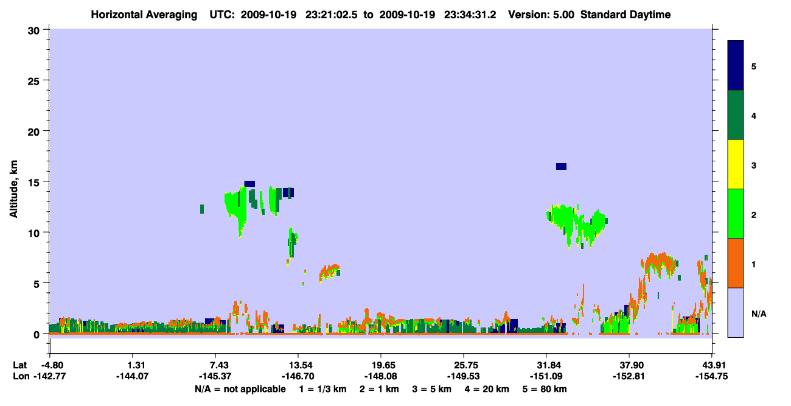Click the 'Lon' row label
Image resolution: width=791 pixels, height=406 pixels.
click(x=20, y=376)
